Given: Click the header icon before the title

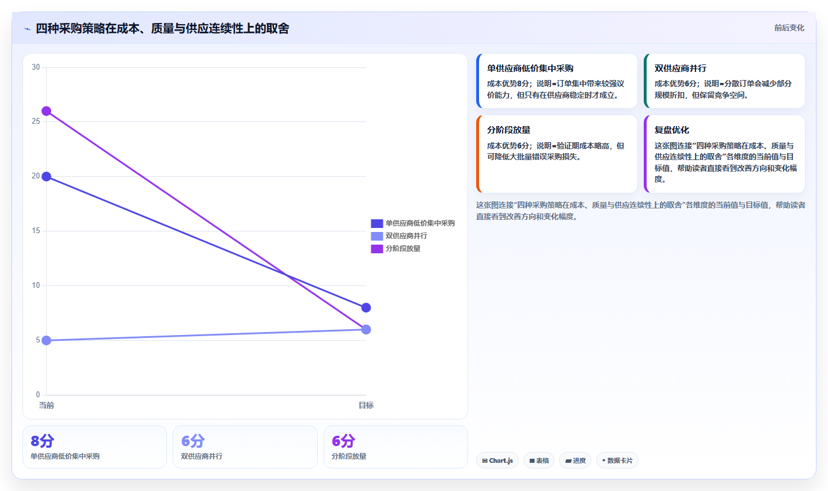Looking at the screenshot, I should coord(27,29).
